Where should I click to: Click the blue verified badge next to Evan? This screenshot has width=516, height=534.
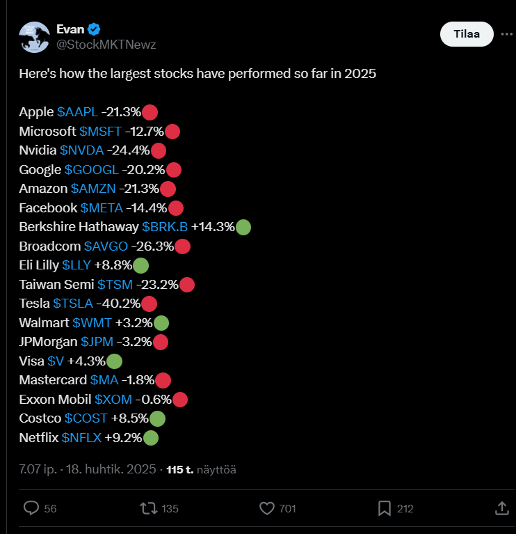(x=94, y=29)
